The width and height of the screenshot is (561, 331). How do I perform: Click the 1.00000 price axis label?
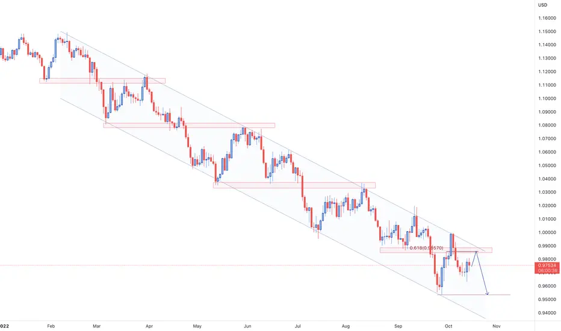click(x=547, y=232)
